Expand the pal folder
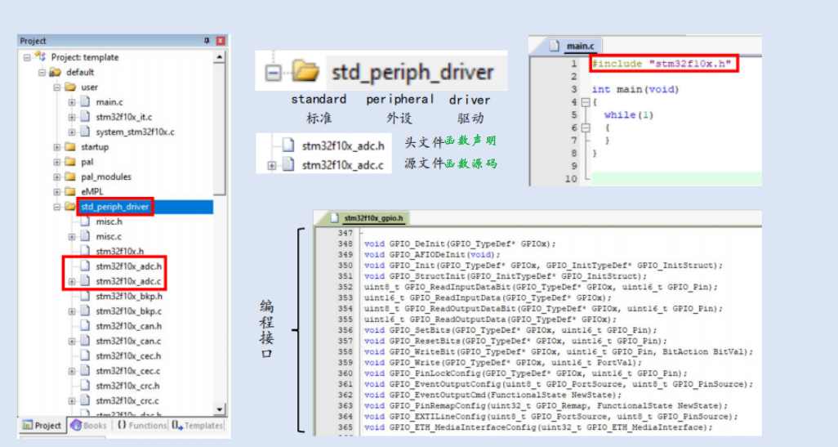 56,162
